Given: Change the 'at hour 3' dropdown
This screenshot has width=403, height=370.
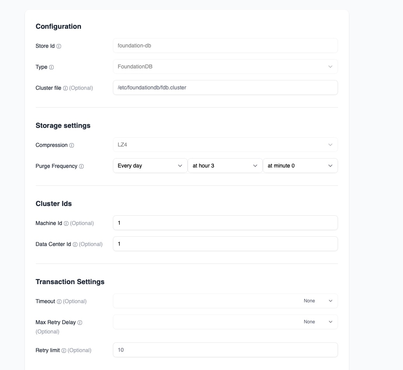Looking at the screenshot, I should (225, 166).
